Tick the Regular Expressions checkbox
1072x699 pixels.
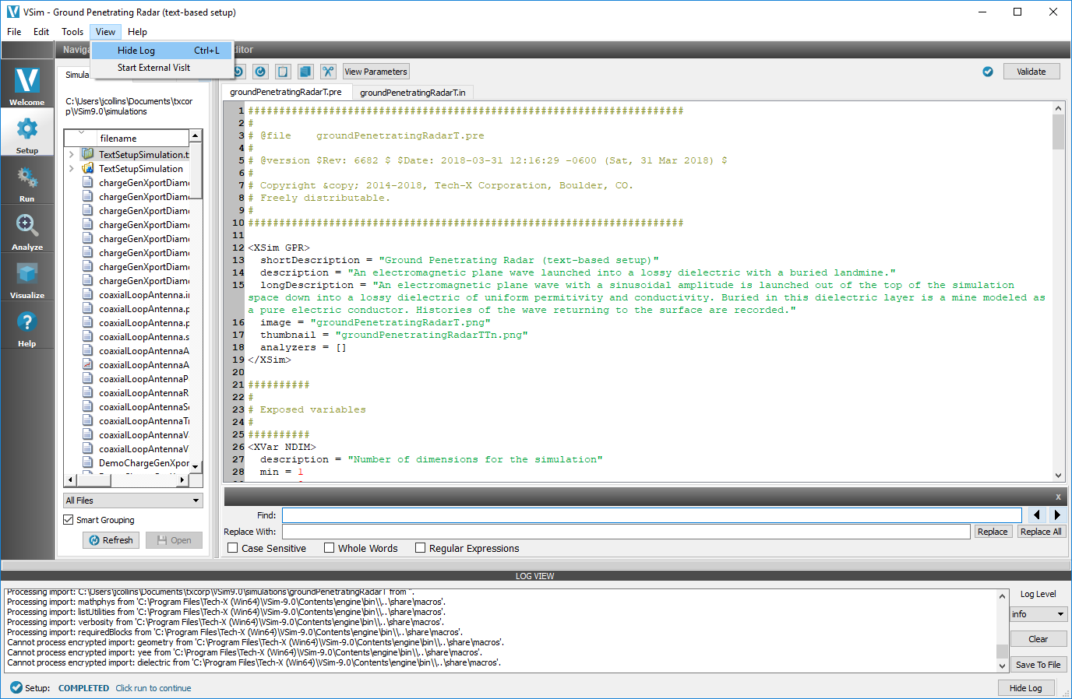click(421, 548)
